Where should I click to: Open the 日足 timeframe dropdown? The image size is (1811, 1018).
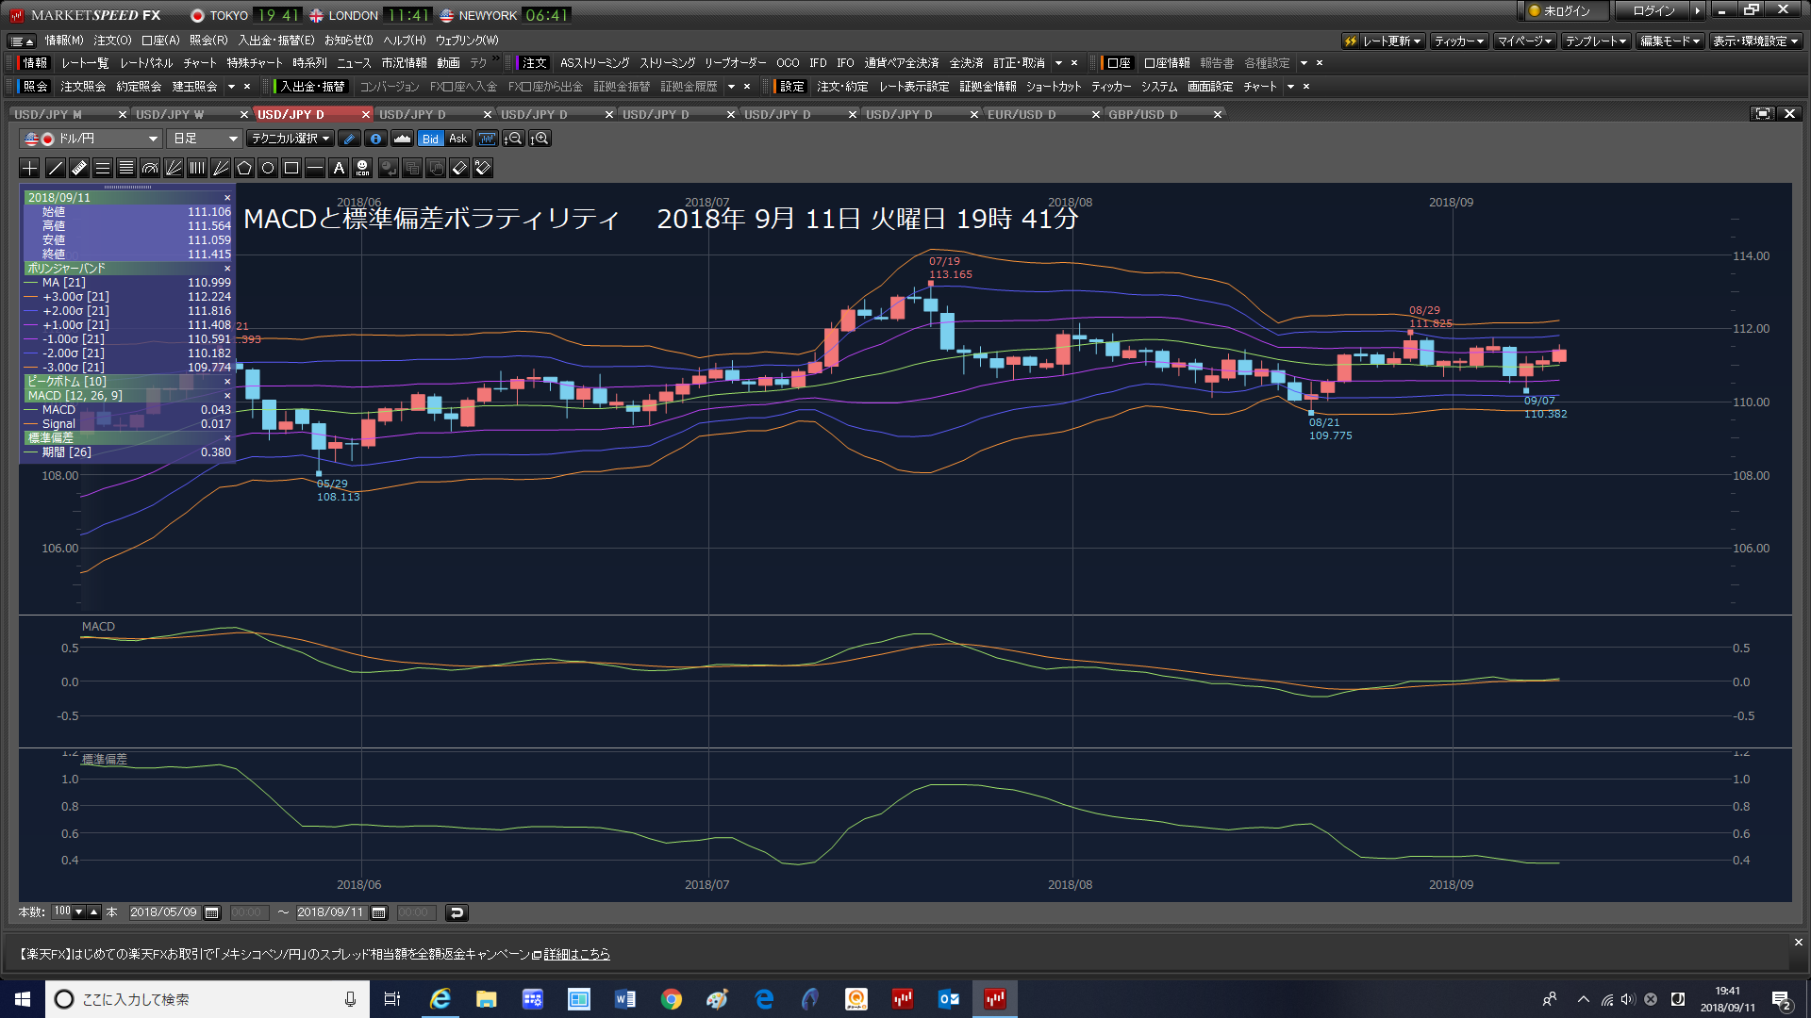[x=205, y=139]
